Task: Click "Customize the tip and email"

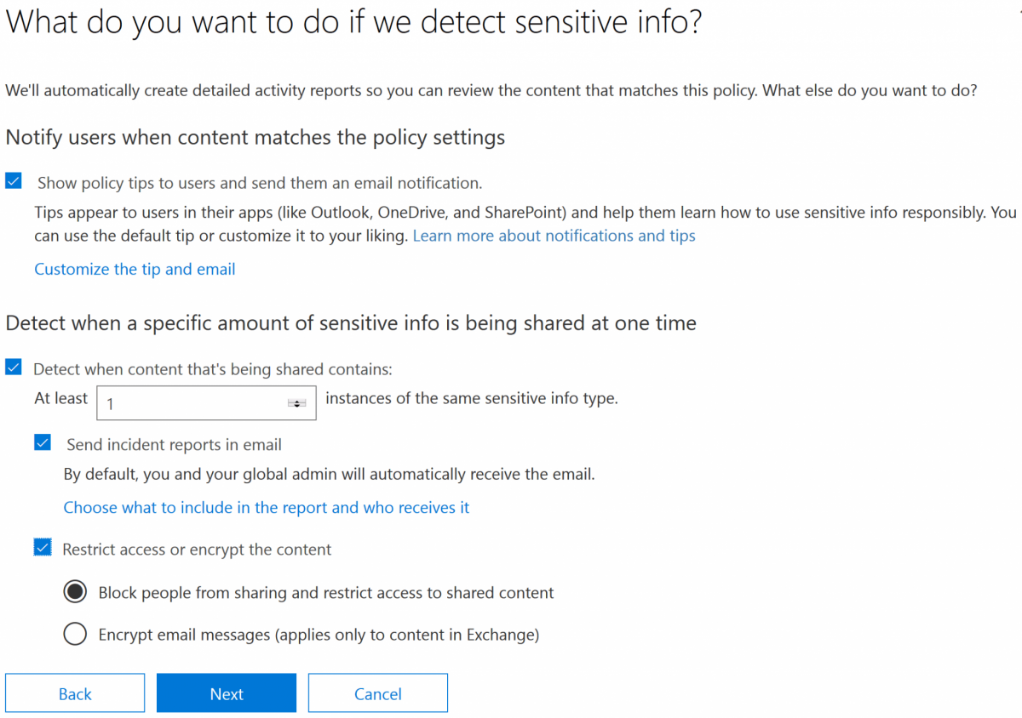Action: point(134,269)
